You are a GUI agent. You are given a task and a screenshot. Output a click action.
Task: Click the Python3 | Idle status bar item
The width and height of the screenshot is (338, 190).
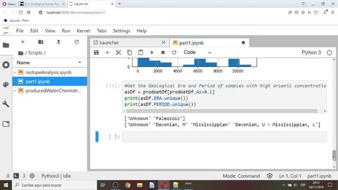pos(56,176)
